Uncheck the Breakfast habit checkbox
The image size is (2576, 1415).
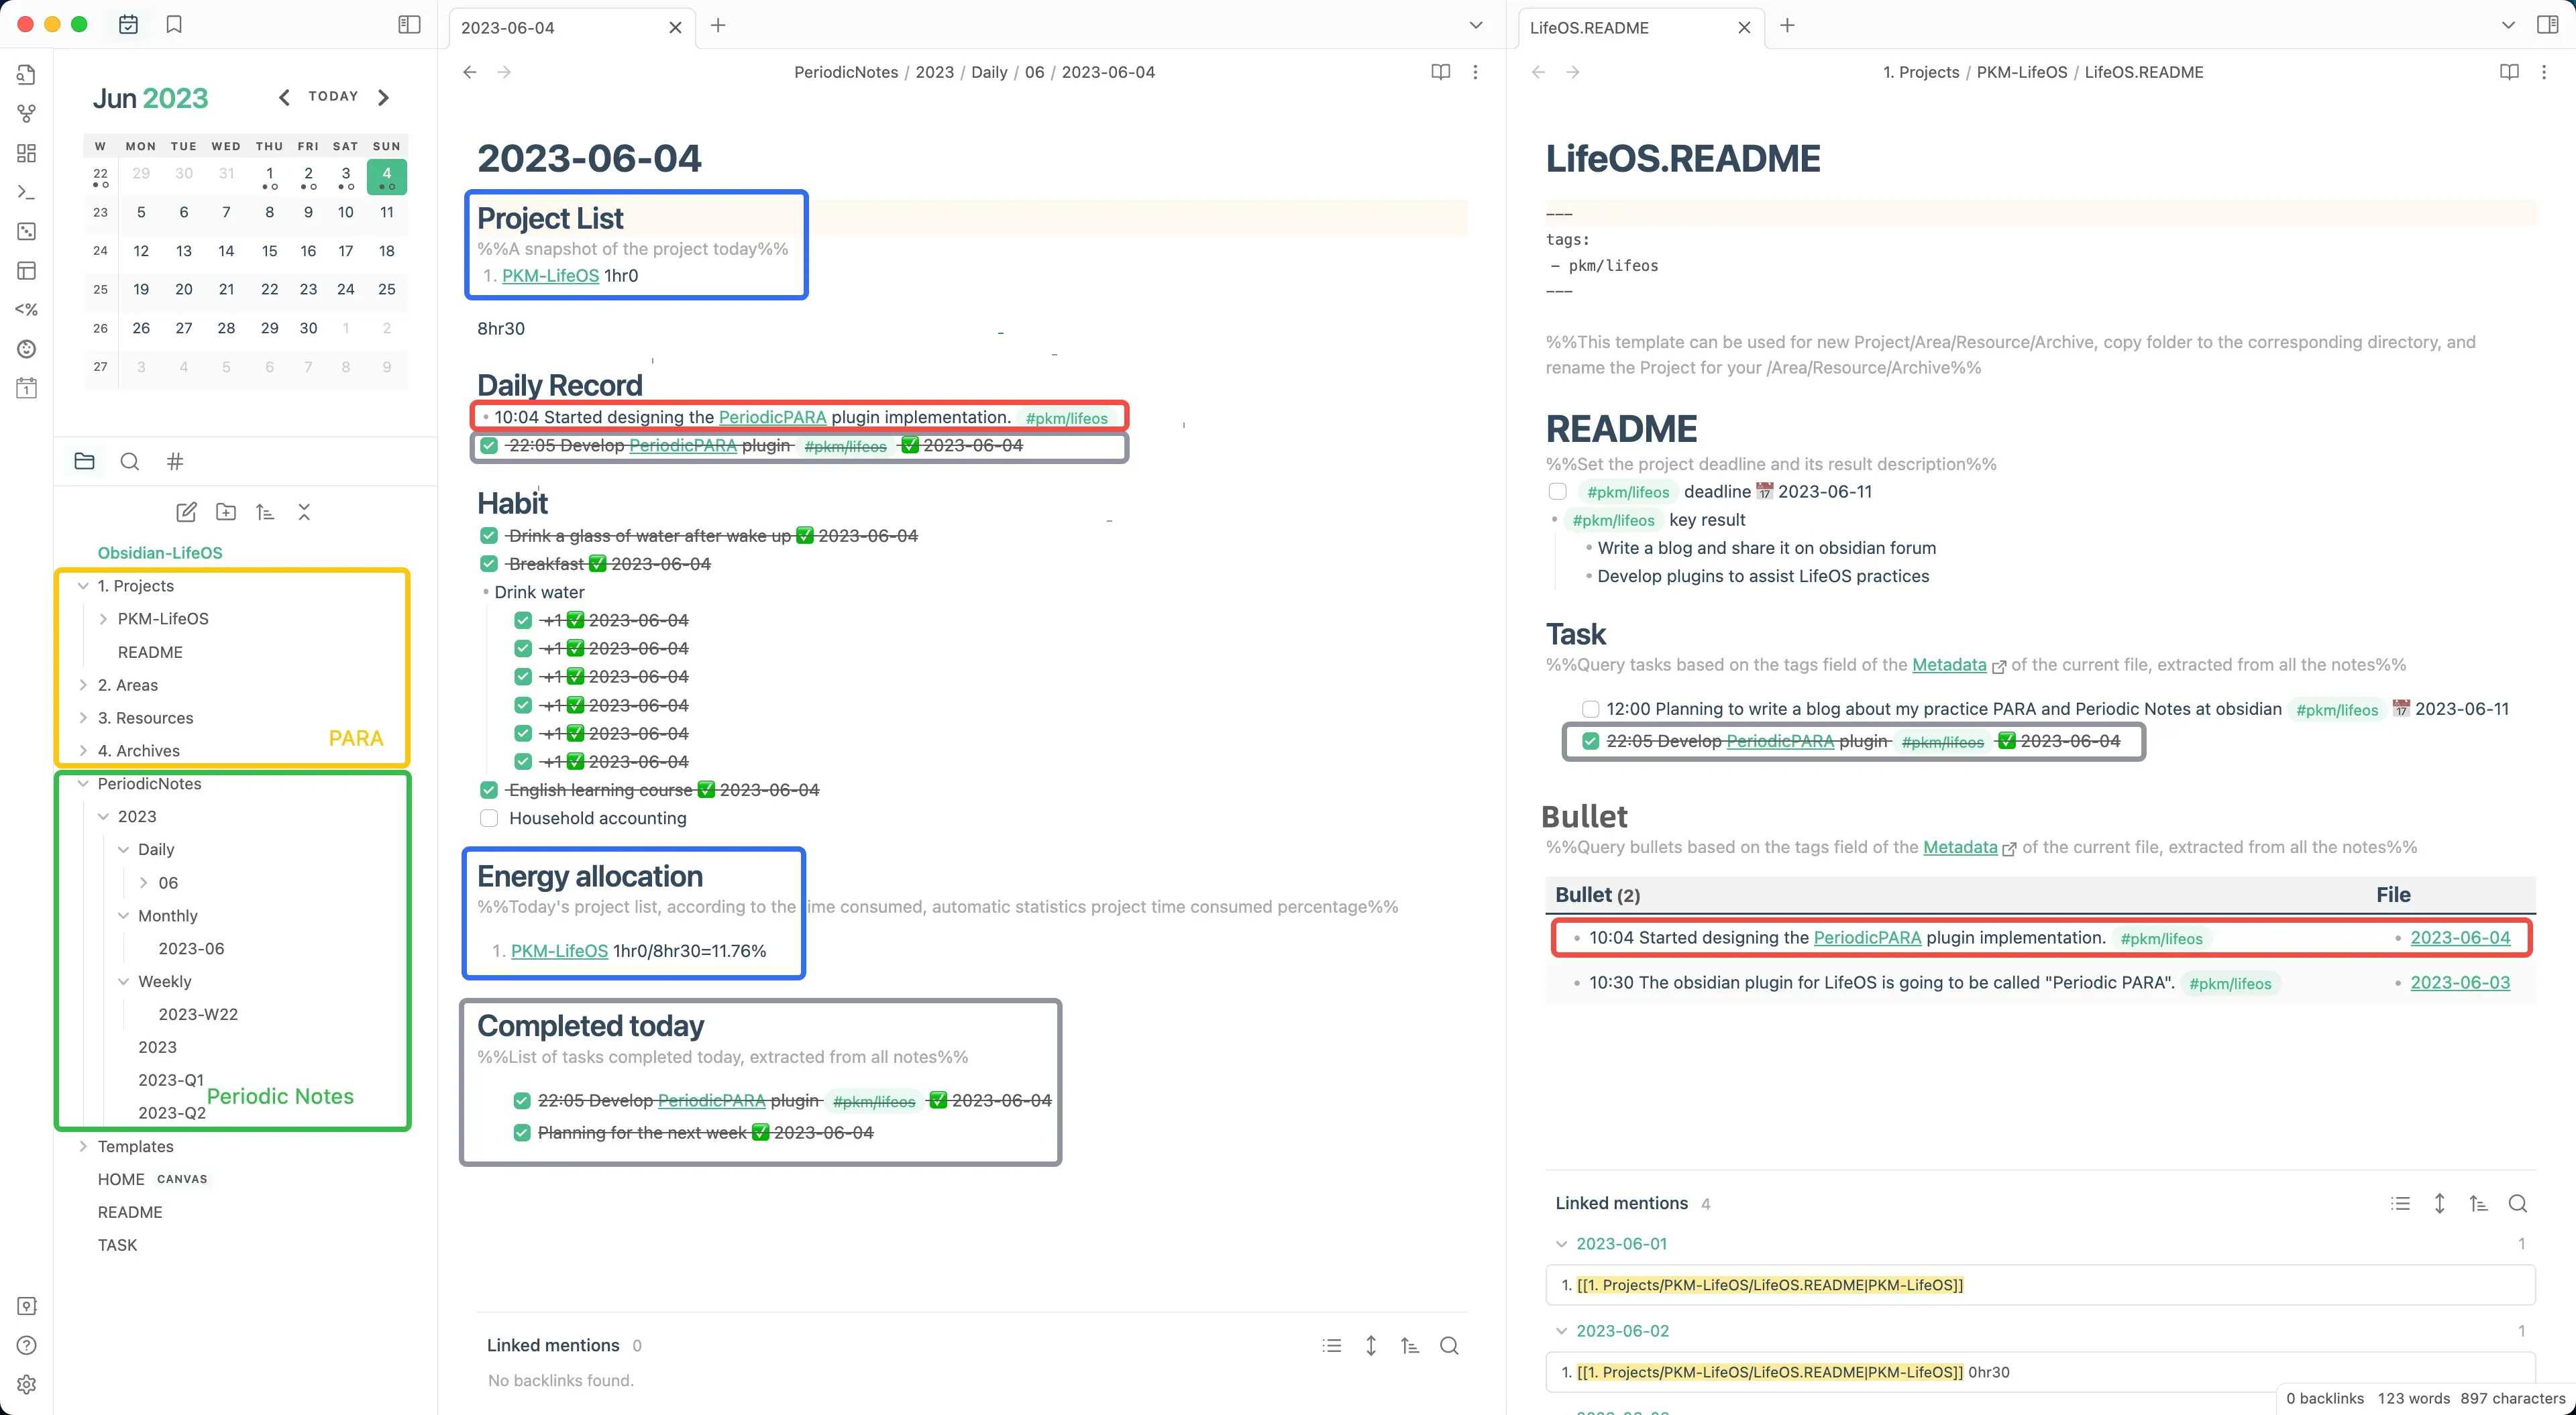coord(489,564)
